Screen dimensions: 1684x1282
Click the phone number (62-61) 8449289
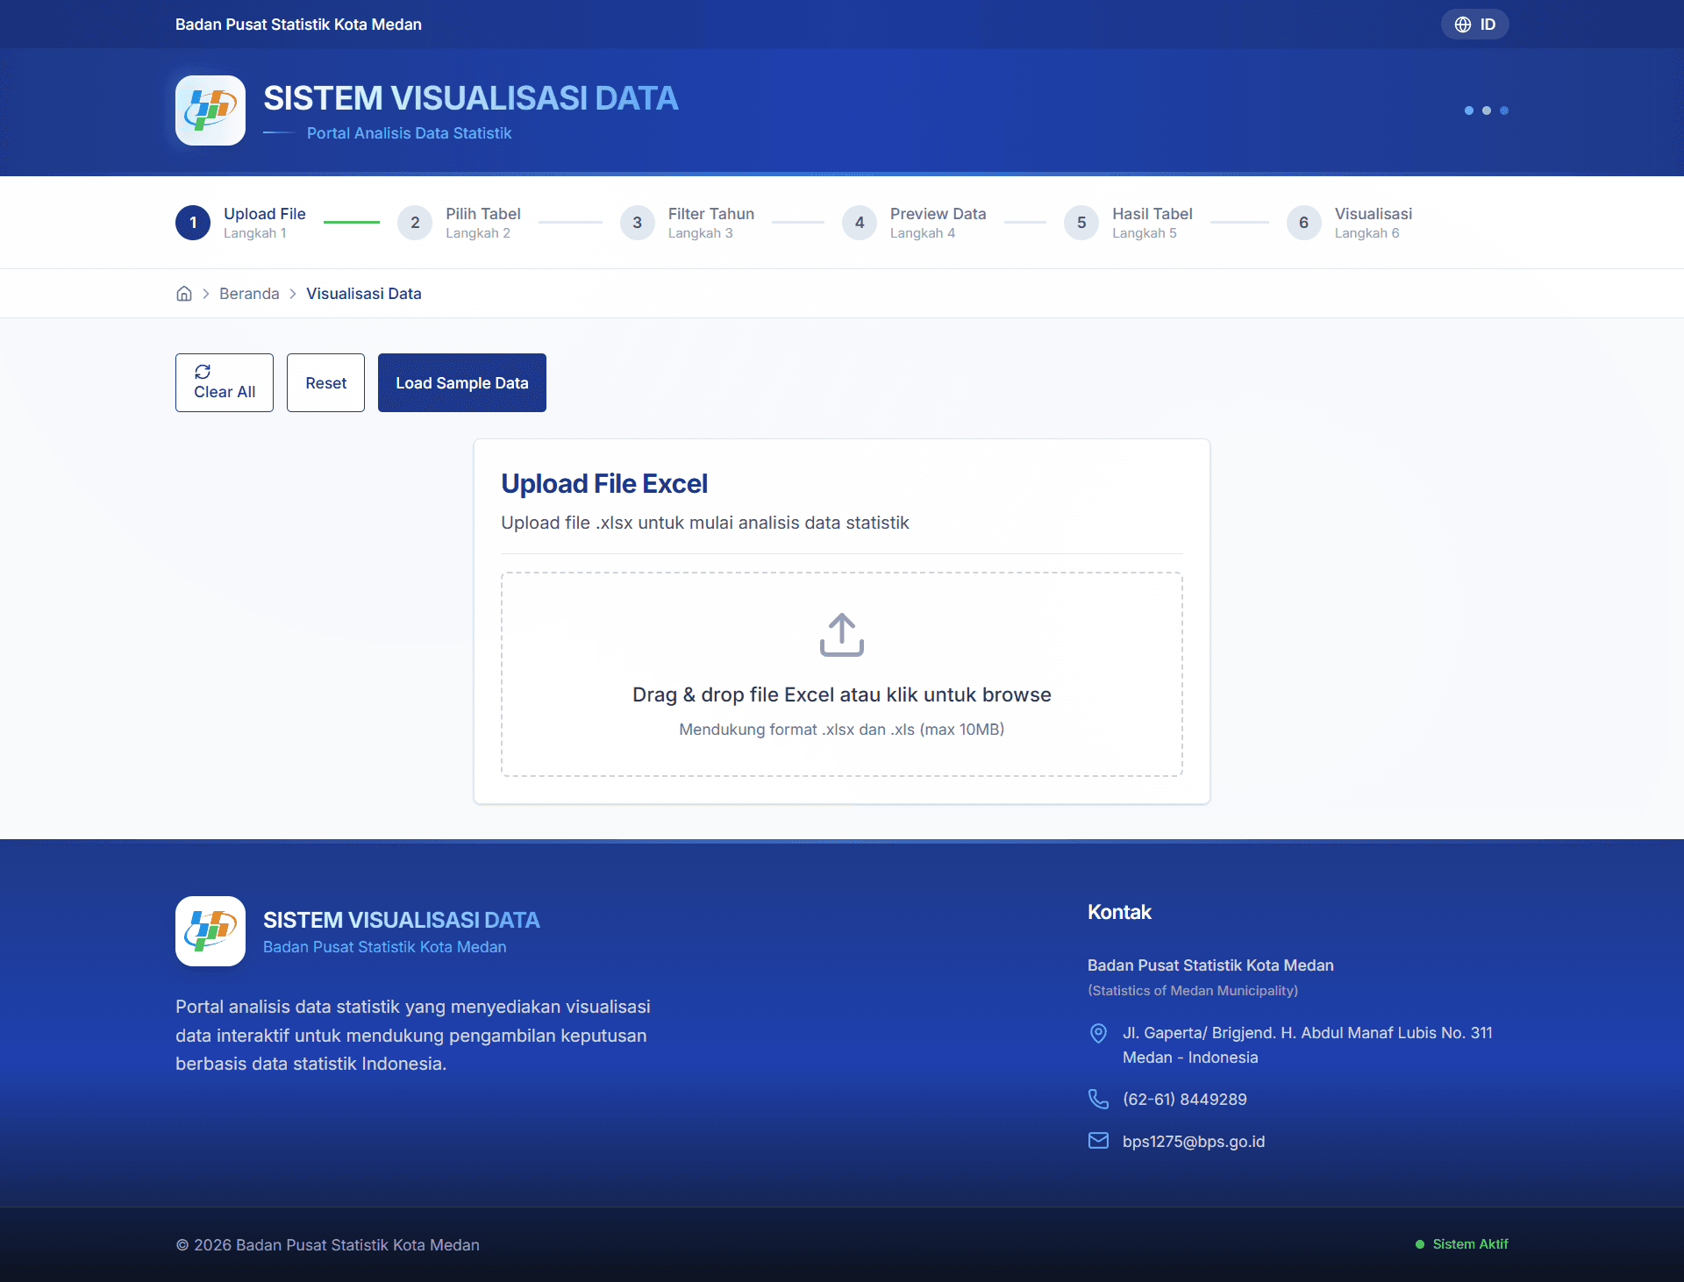(1185, 1100)
